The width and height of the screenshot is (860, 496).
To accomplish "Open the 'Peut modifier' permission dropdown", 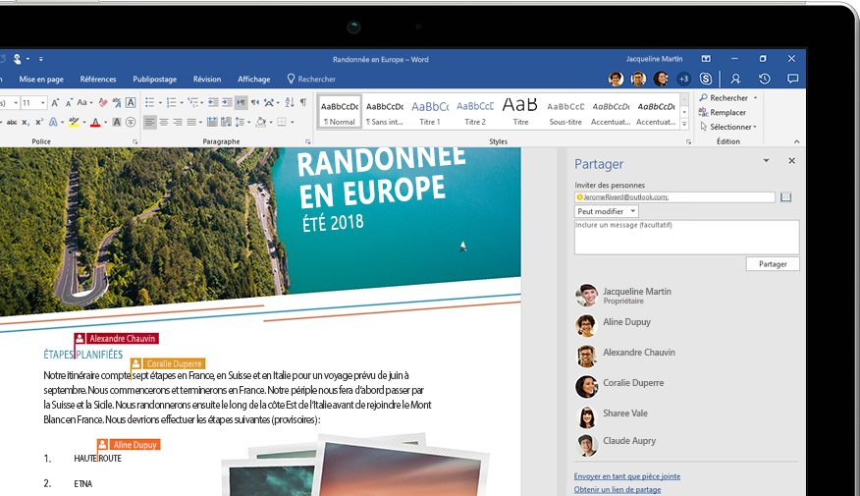I will click(x=606, y=211).
